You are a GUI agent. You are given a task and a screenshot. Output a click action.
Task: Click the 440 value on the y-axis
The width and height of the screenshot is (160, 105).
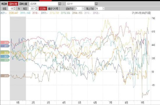click(x=153, y=45)
